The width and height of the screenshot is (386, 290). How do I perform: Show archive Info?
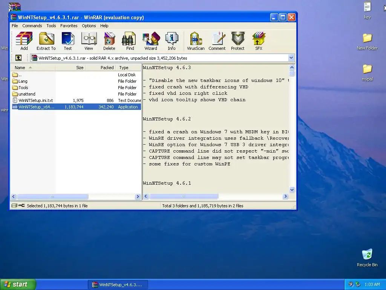click(172, 41)
